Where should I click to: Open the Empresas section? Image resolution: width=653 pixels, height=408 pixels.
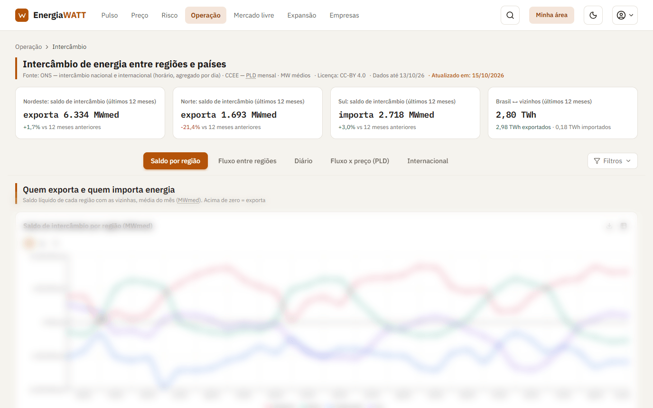[x=344, y=15]
